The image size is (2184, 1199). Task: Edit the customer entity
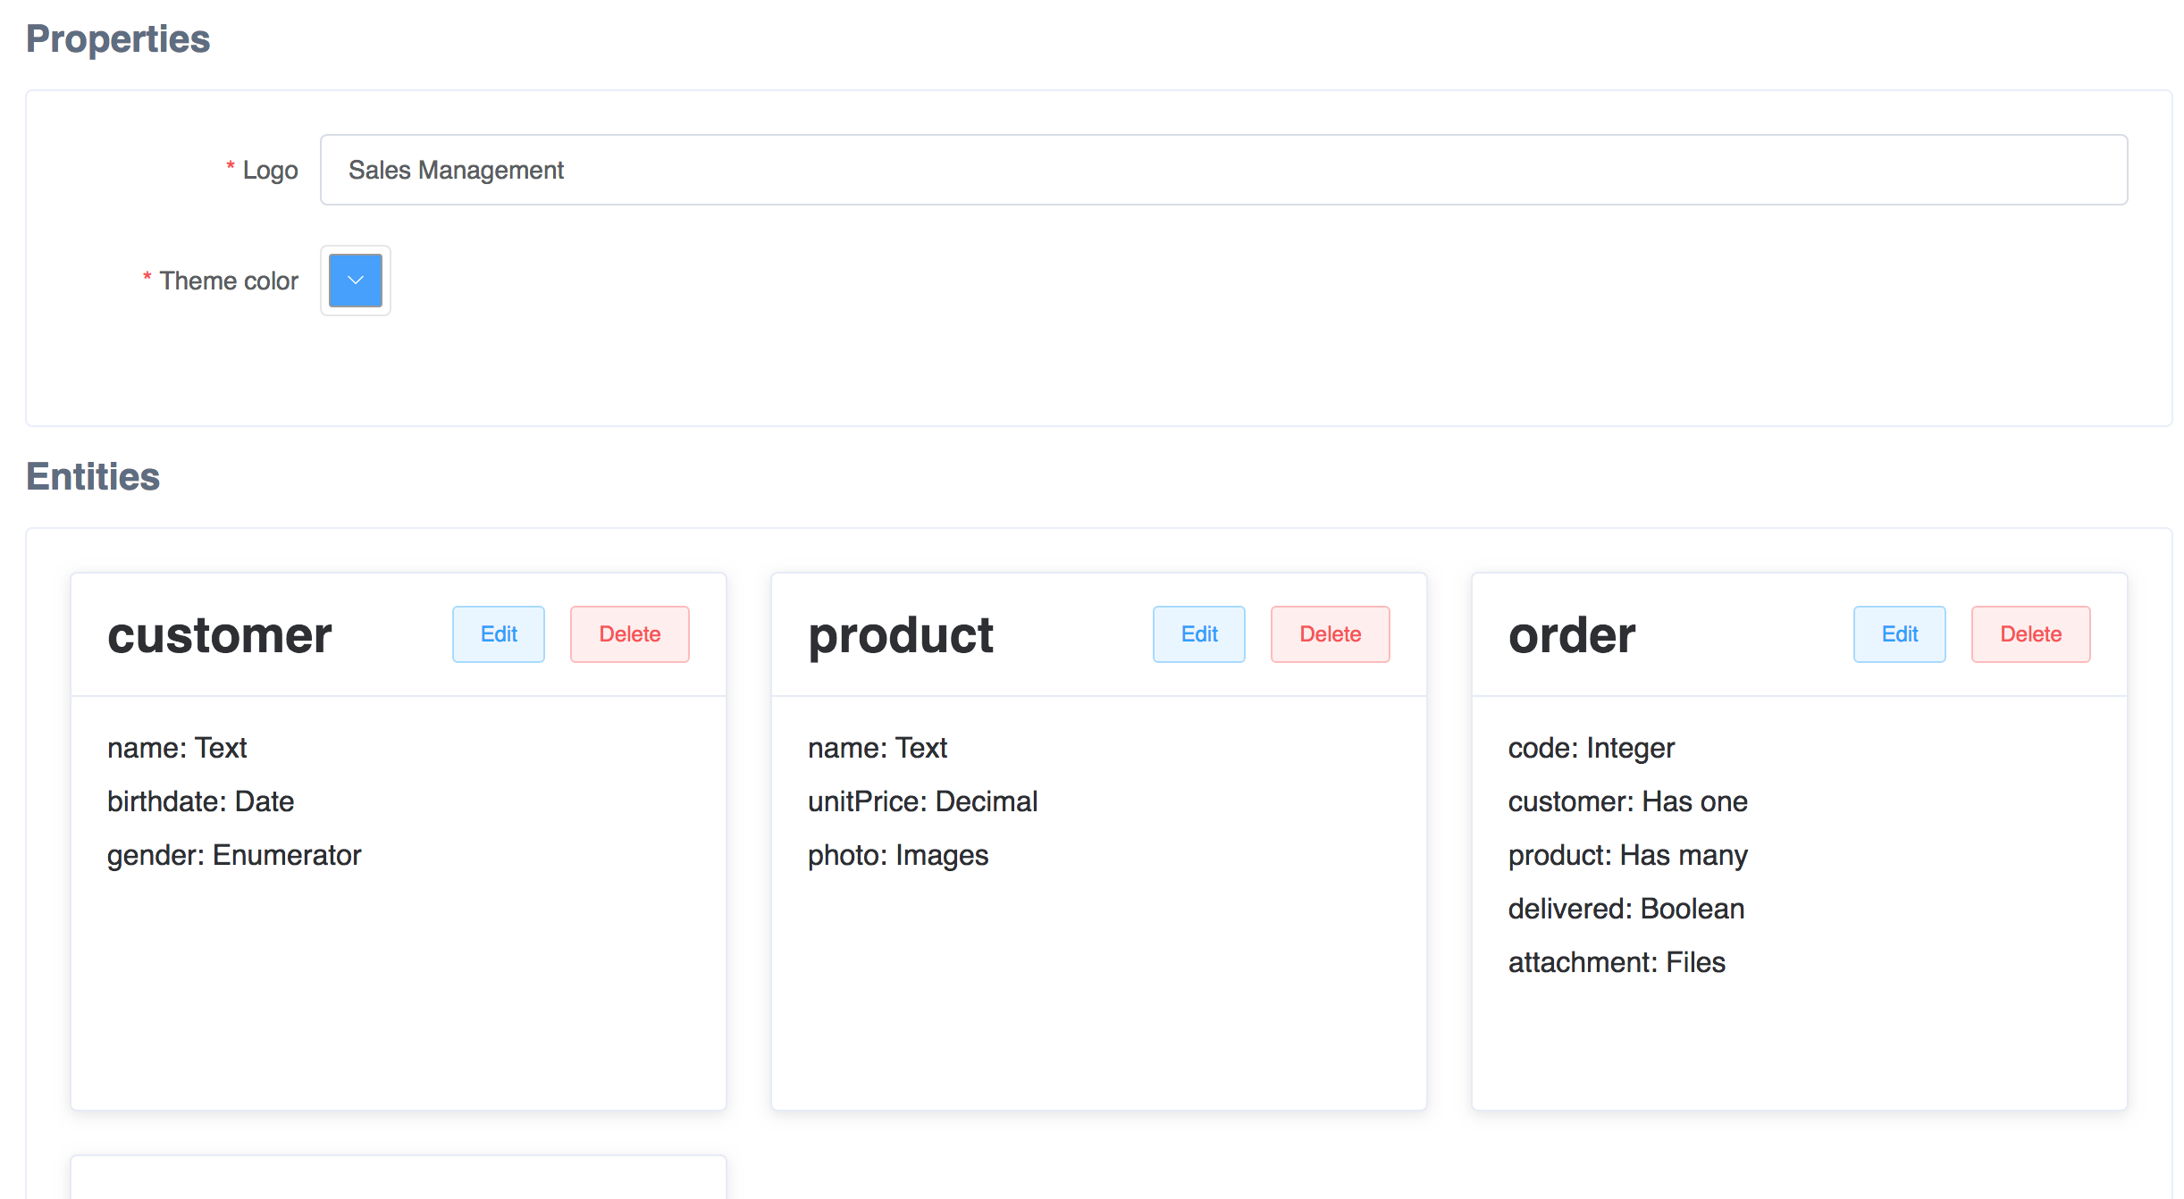click(498, 633)
